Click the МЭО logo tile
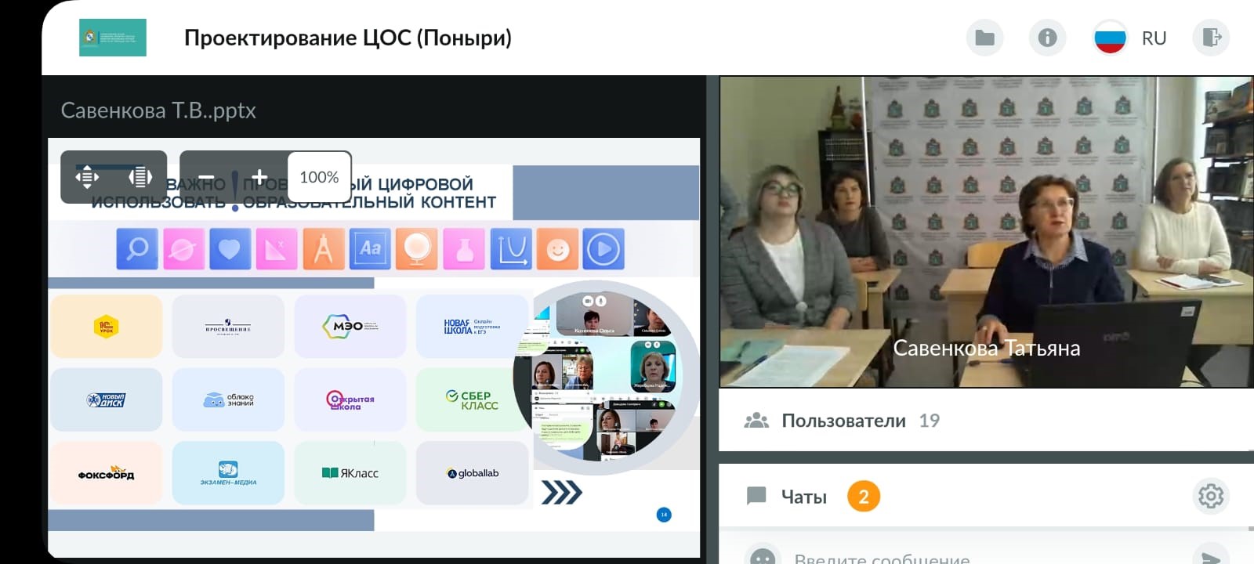The image size is (1254, 564). (350, 326)
